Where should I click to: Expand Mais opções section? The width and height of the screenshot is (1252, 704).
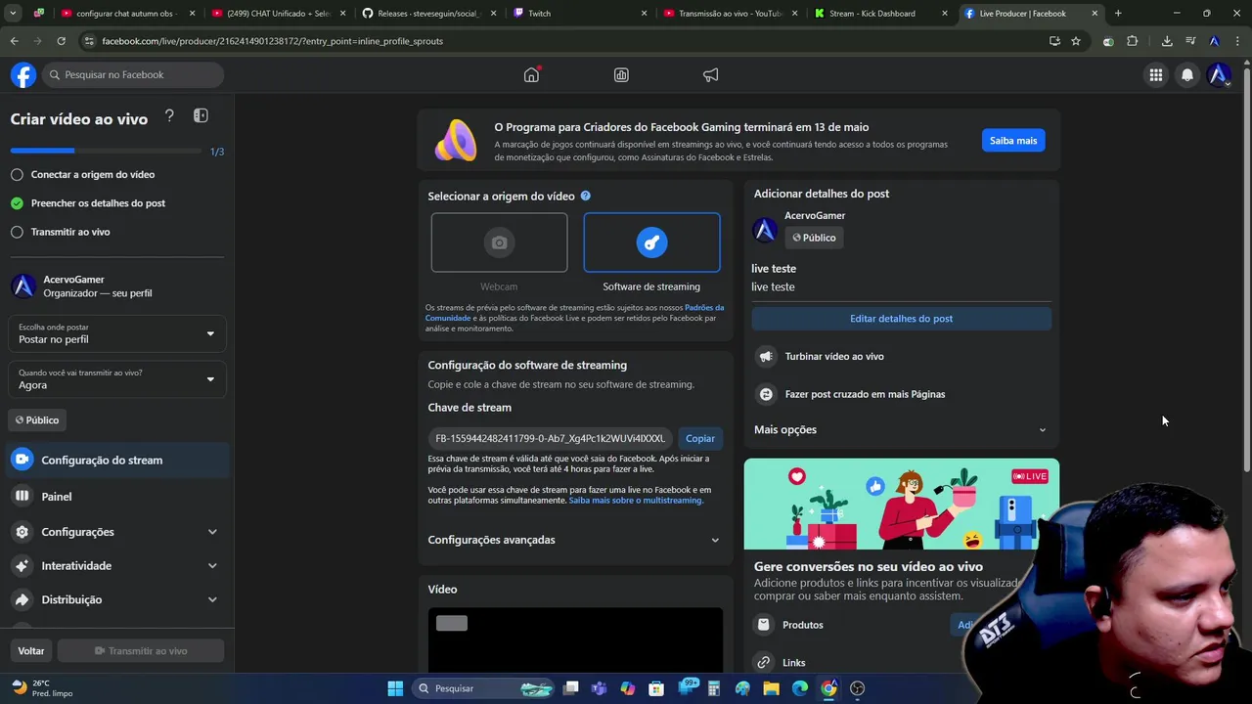tap(900, 429)
